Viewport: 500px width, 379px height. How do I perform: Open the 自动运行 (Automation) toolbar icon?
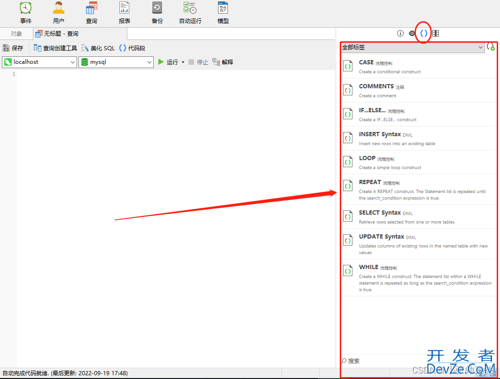(190, 13)
